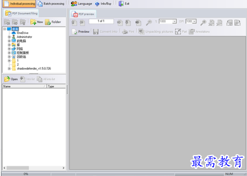Expand the 控制面板 tree node

[x=9, y=53]
